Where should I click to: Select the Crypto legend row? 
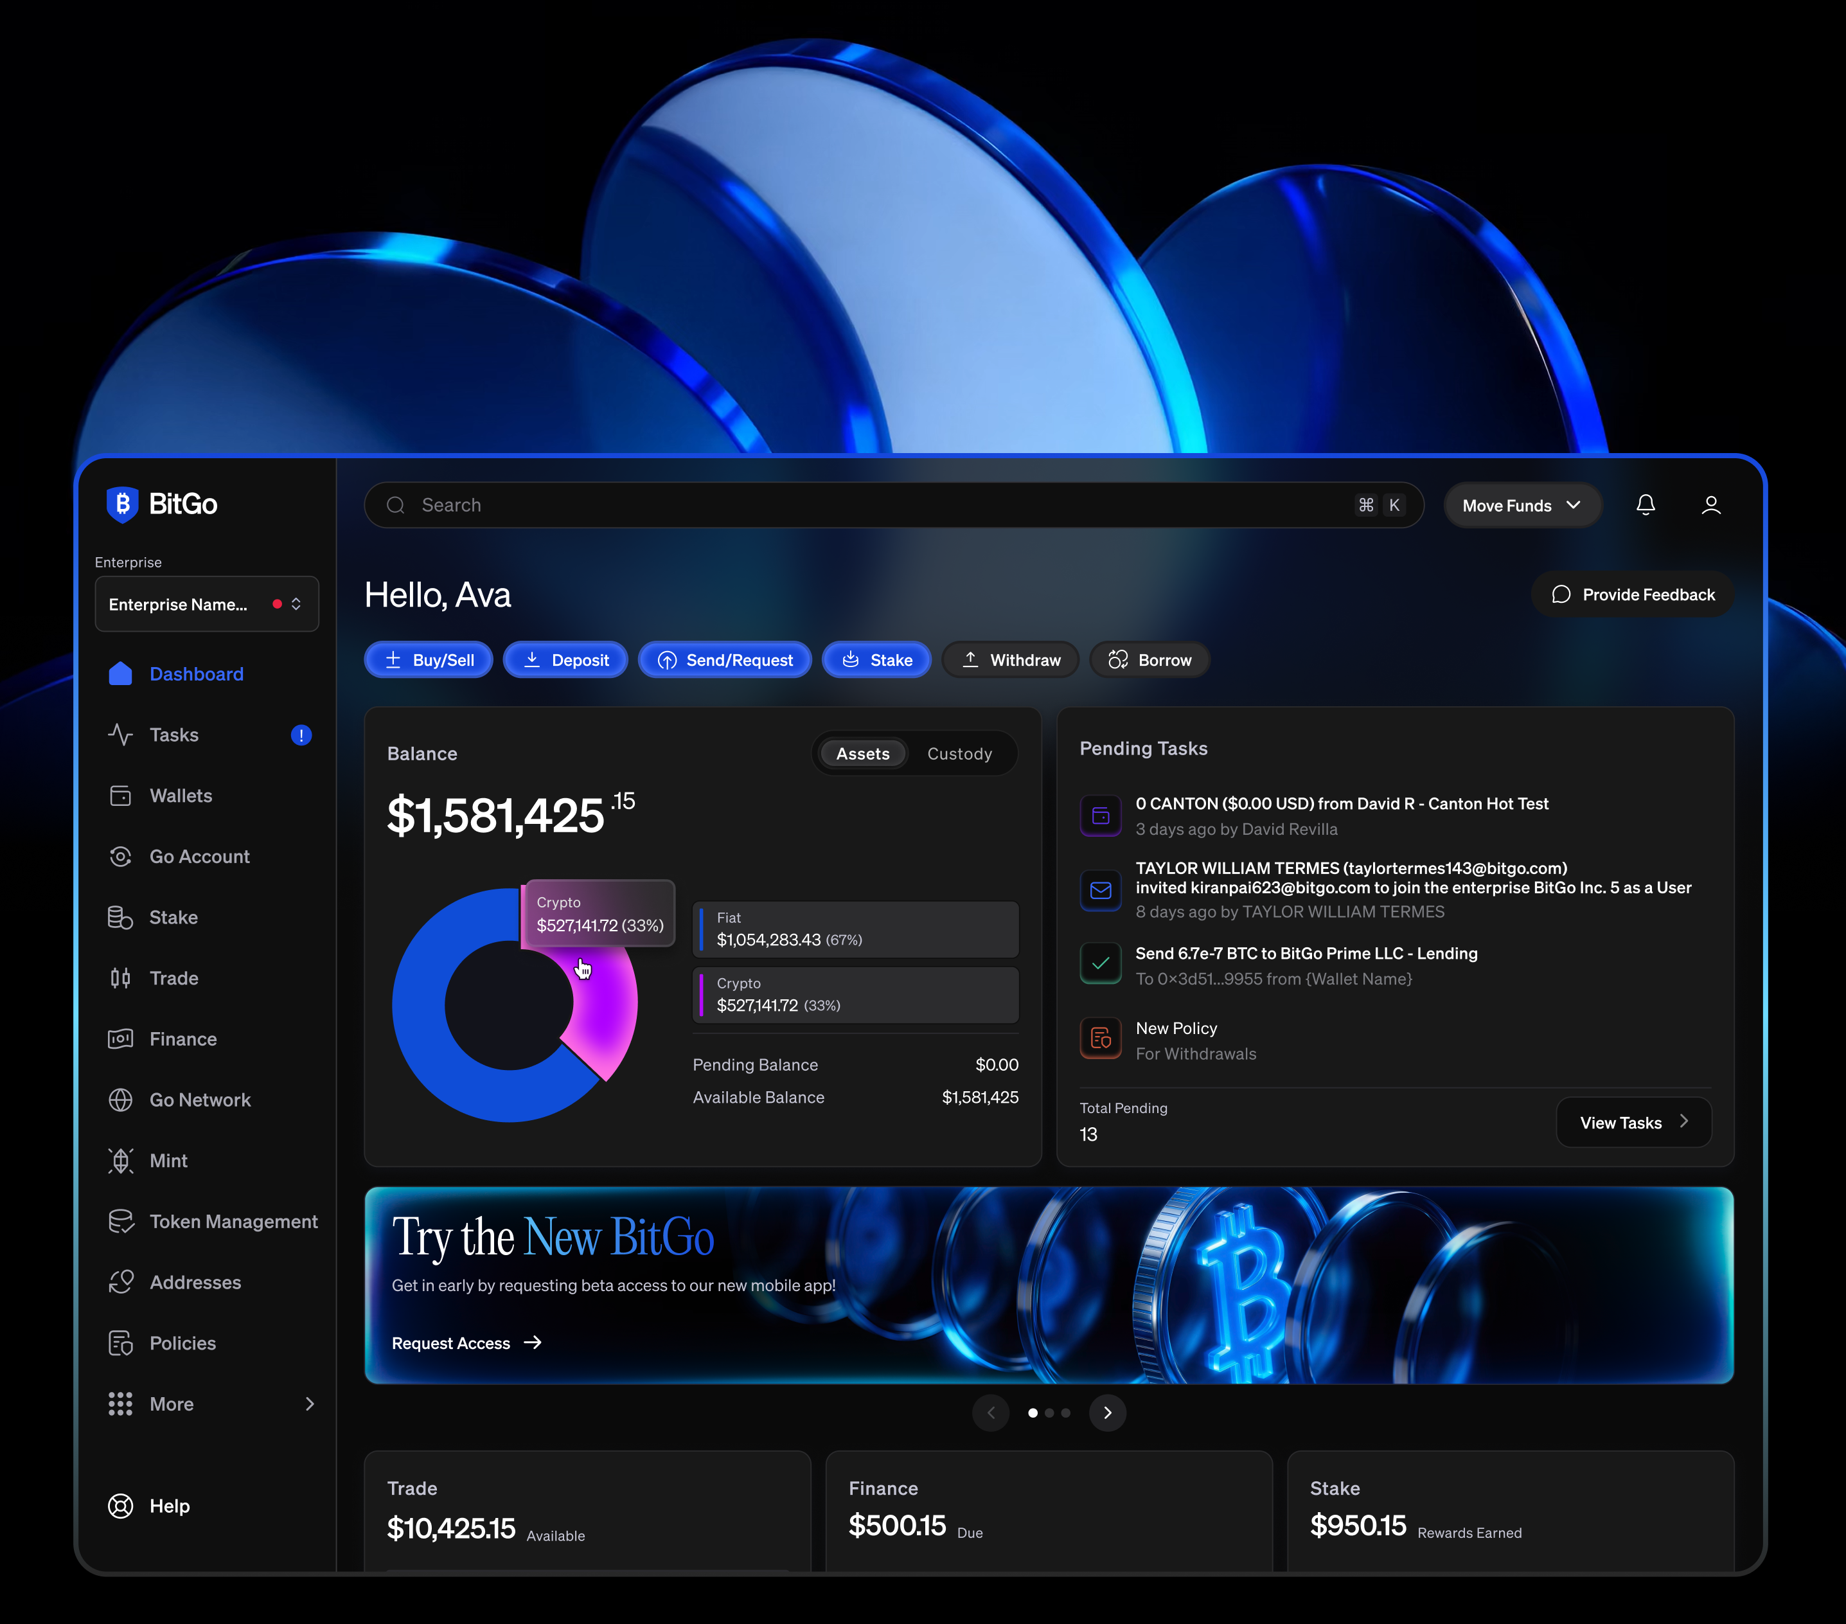point(855,995)
